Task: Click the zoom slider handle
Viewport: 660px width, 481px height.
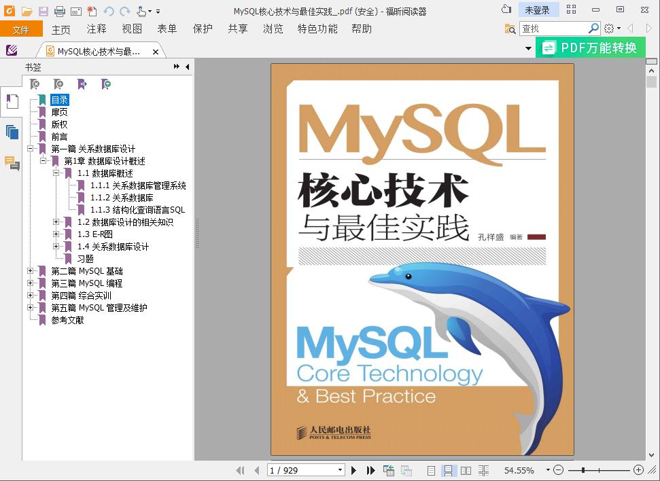Action: tap(583, 470)
